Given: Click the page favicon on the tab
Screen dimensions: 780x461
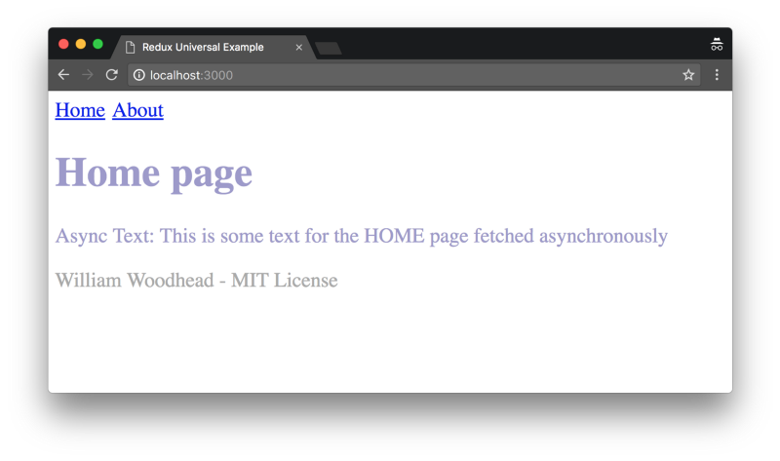Looking at the screenshot, I should coord(130,48).
